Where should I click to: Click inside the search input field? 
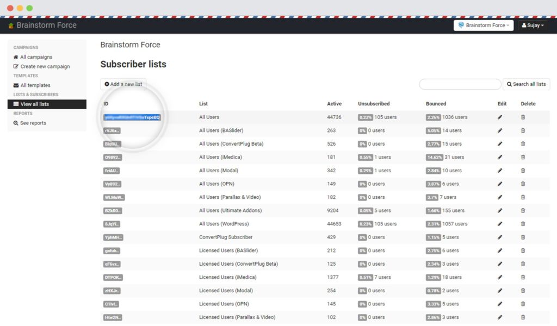coord(460,84)
